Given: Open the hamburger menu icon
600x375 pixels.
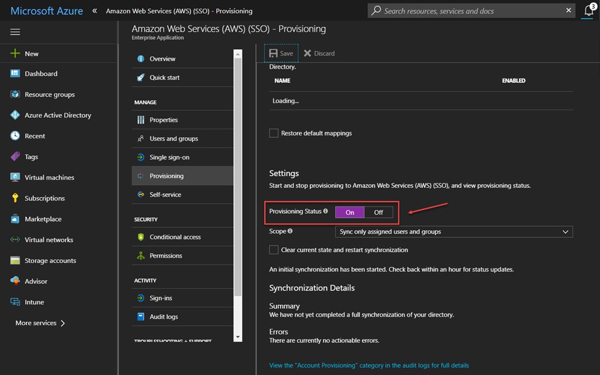Looking at the screenshot, I should point(15,32).
